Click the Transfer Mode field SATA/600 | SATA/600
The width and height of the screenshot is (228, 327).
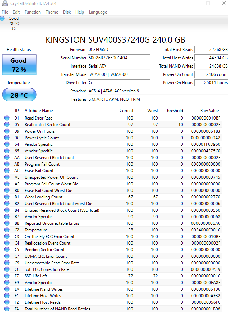[119, 74]
